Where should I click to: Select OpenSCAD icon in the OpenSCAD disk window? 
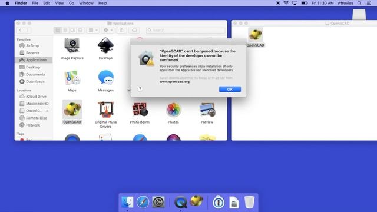[x=255, y=35]
